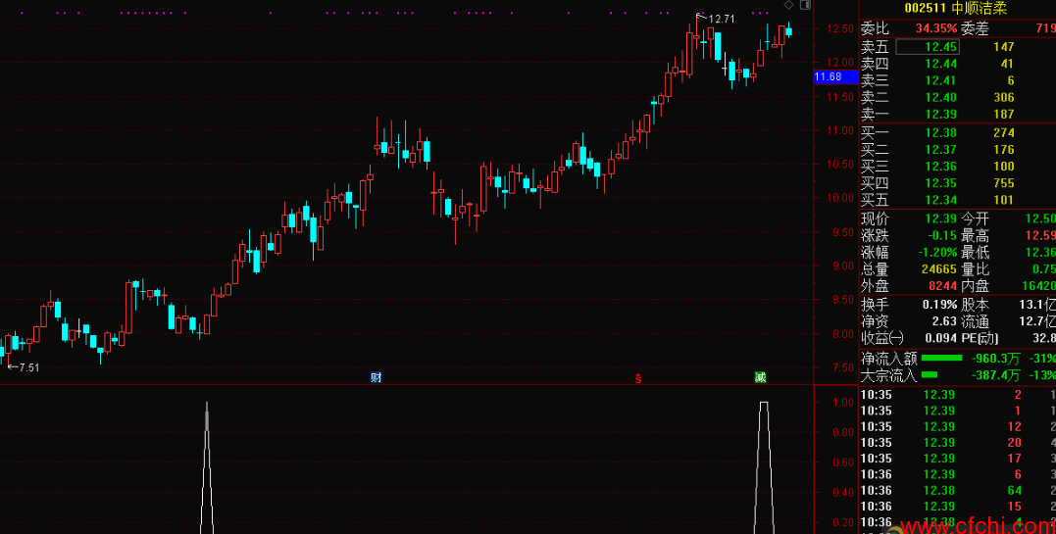Click the 净流入额 green progress bar
The width and height of the screenshot is (1056, 534).
point(941,359)
